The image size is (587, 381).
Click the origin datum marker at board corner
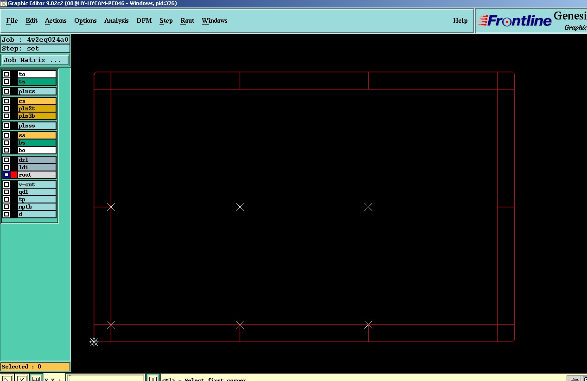[94, 342]
